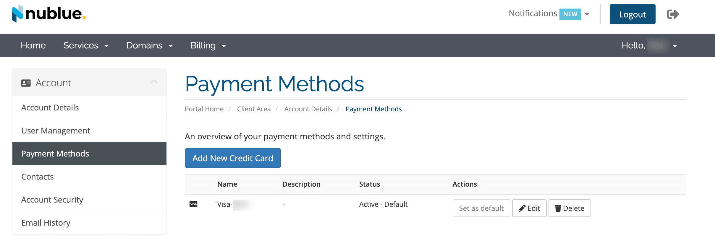
Task: Edit the Visa payment method
Action: tap(529, 208)
